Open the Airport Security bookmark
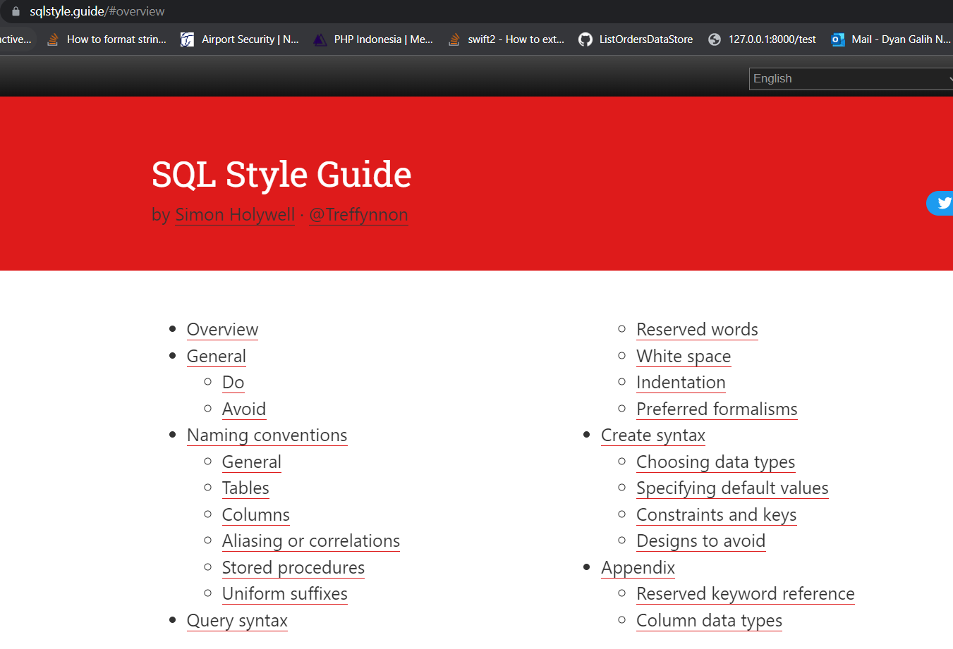 (240, 39)
